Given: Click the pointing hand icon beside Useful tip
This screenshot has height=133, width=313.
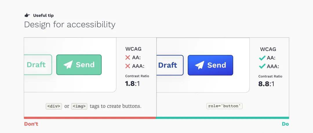Looking at the screenshot, I should click(27, 15).
